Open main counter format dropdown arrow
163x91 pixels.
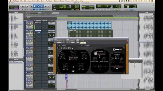click(67, 6)
